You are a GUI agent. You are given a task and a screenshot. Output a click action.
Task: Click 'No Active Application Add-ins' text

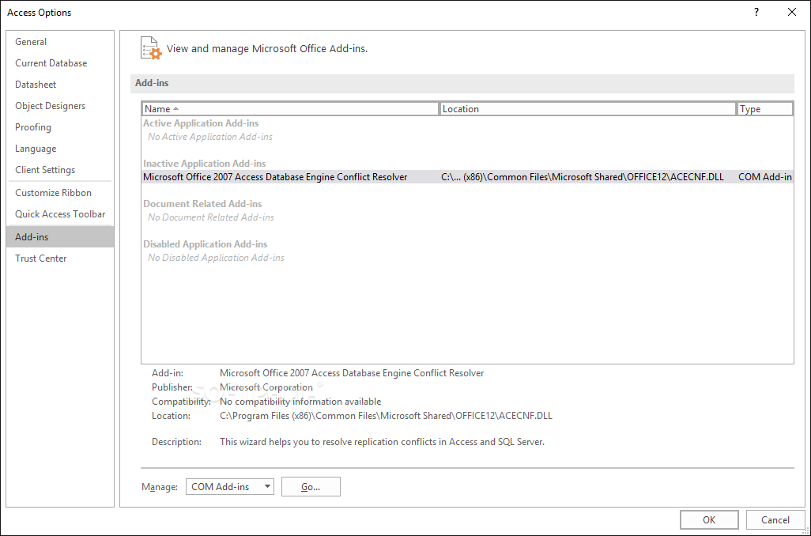[210, 137]
